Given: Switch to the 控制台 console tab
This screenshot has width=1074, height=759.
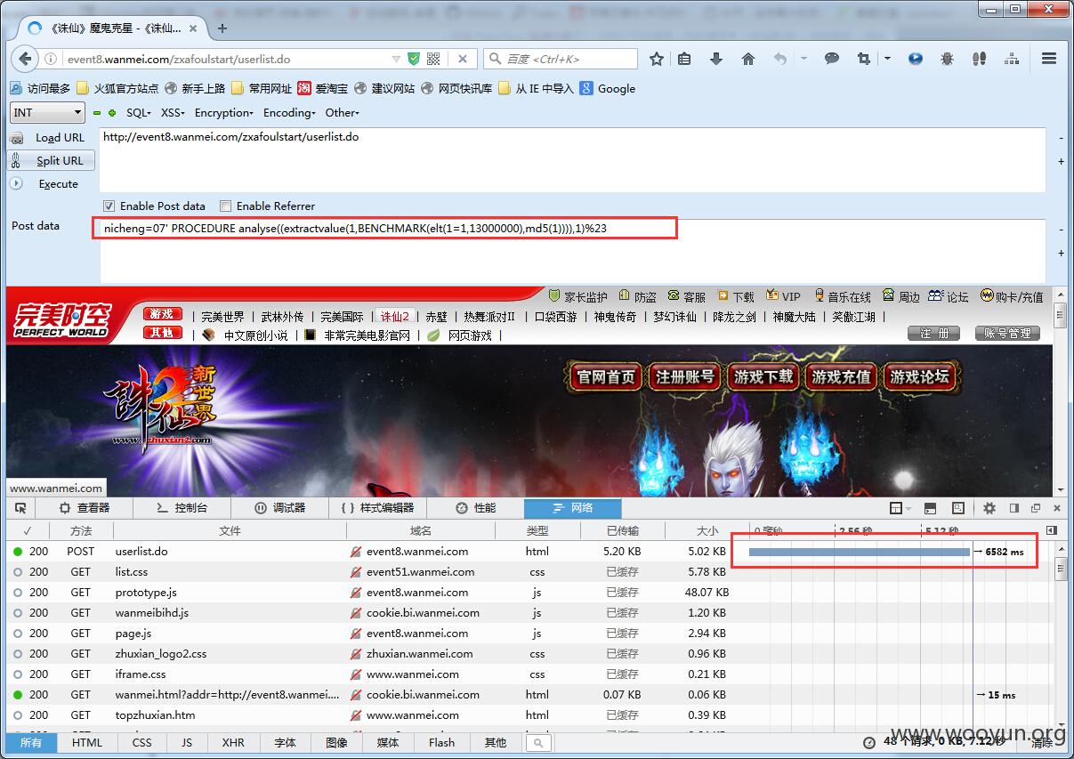Looking at the screenshot, I should pyautogui.click(x=182, y=508).
